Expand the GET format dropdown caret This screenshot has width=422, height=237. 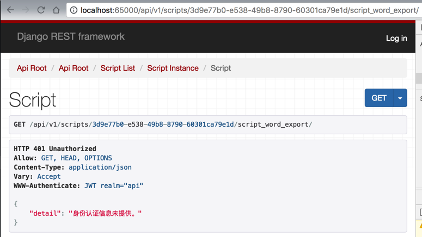(x=400, y=98)
